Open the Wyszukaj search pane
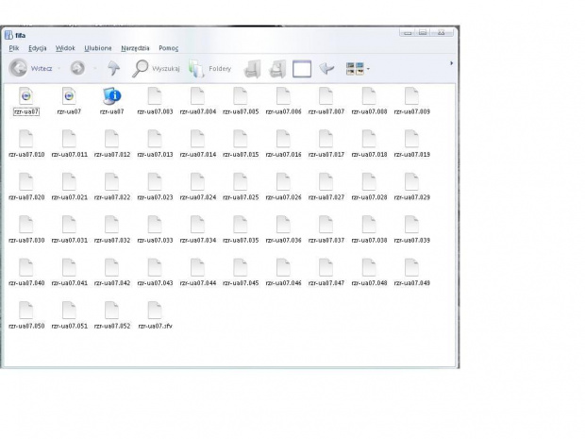Image resolution: width=585 pixels, height=439 pixels. click(x=156, y=68)
